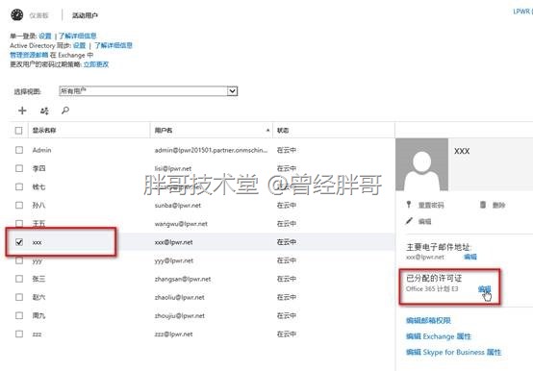Select wangwu@lpwr.net username cell
The height and width of the screenshot is (371, 533).
181,224
